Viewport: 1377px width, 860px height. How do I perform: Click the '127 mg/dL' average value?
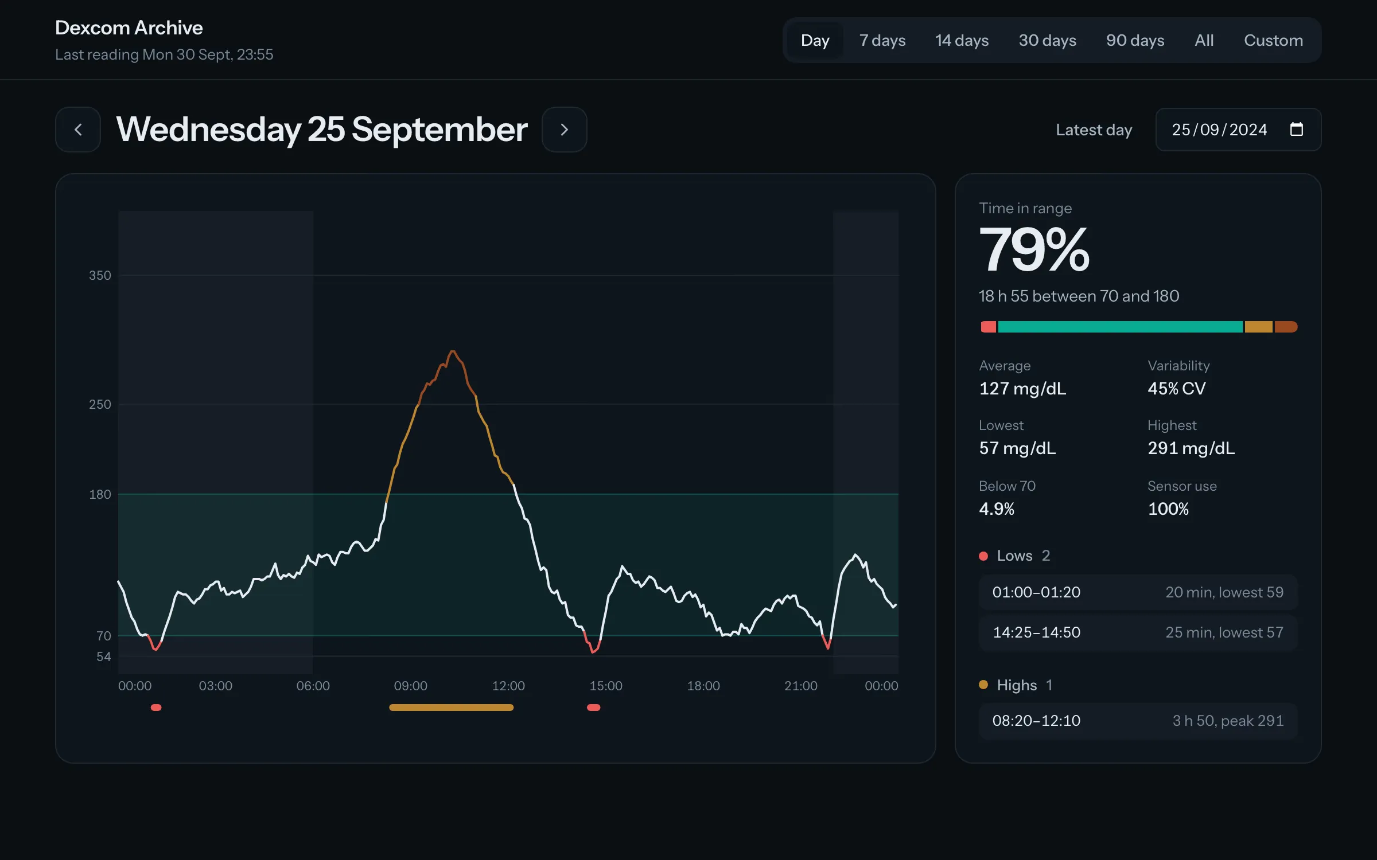point(1022,389)
